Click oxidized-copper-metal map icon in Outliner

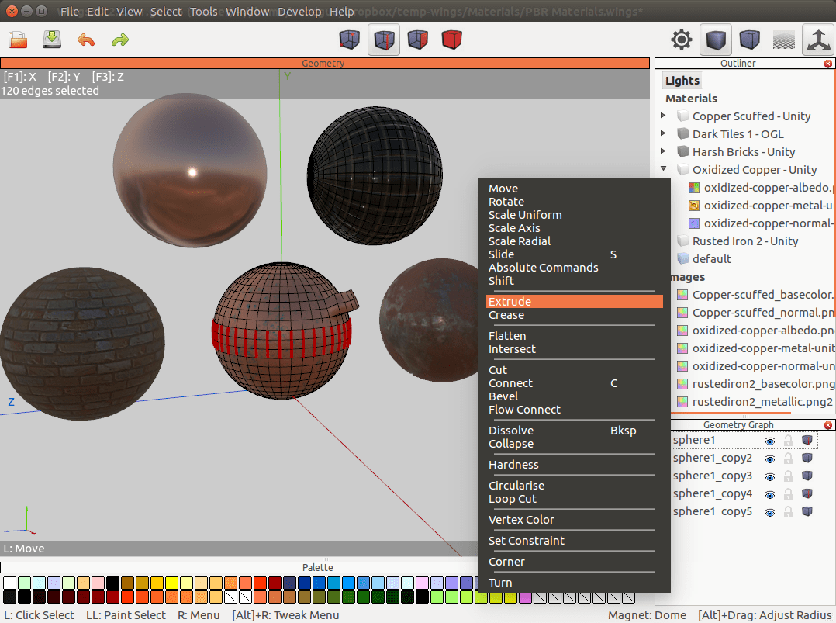pos(693,206)
